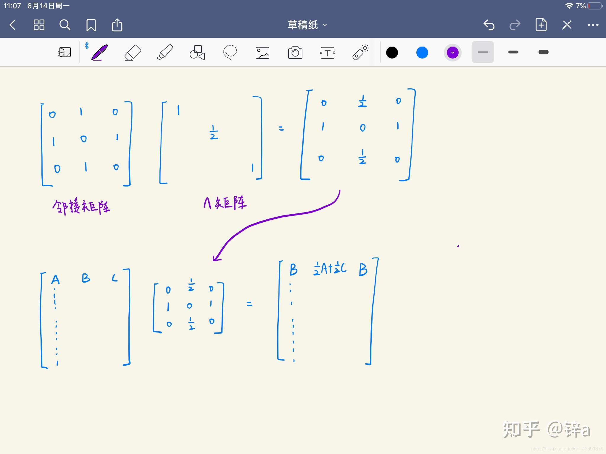Undo the last stroke

pos(489,25)
